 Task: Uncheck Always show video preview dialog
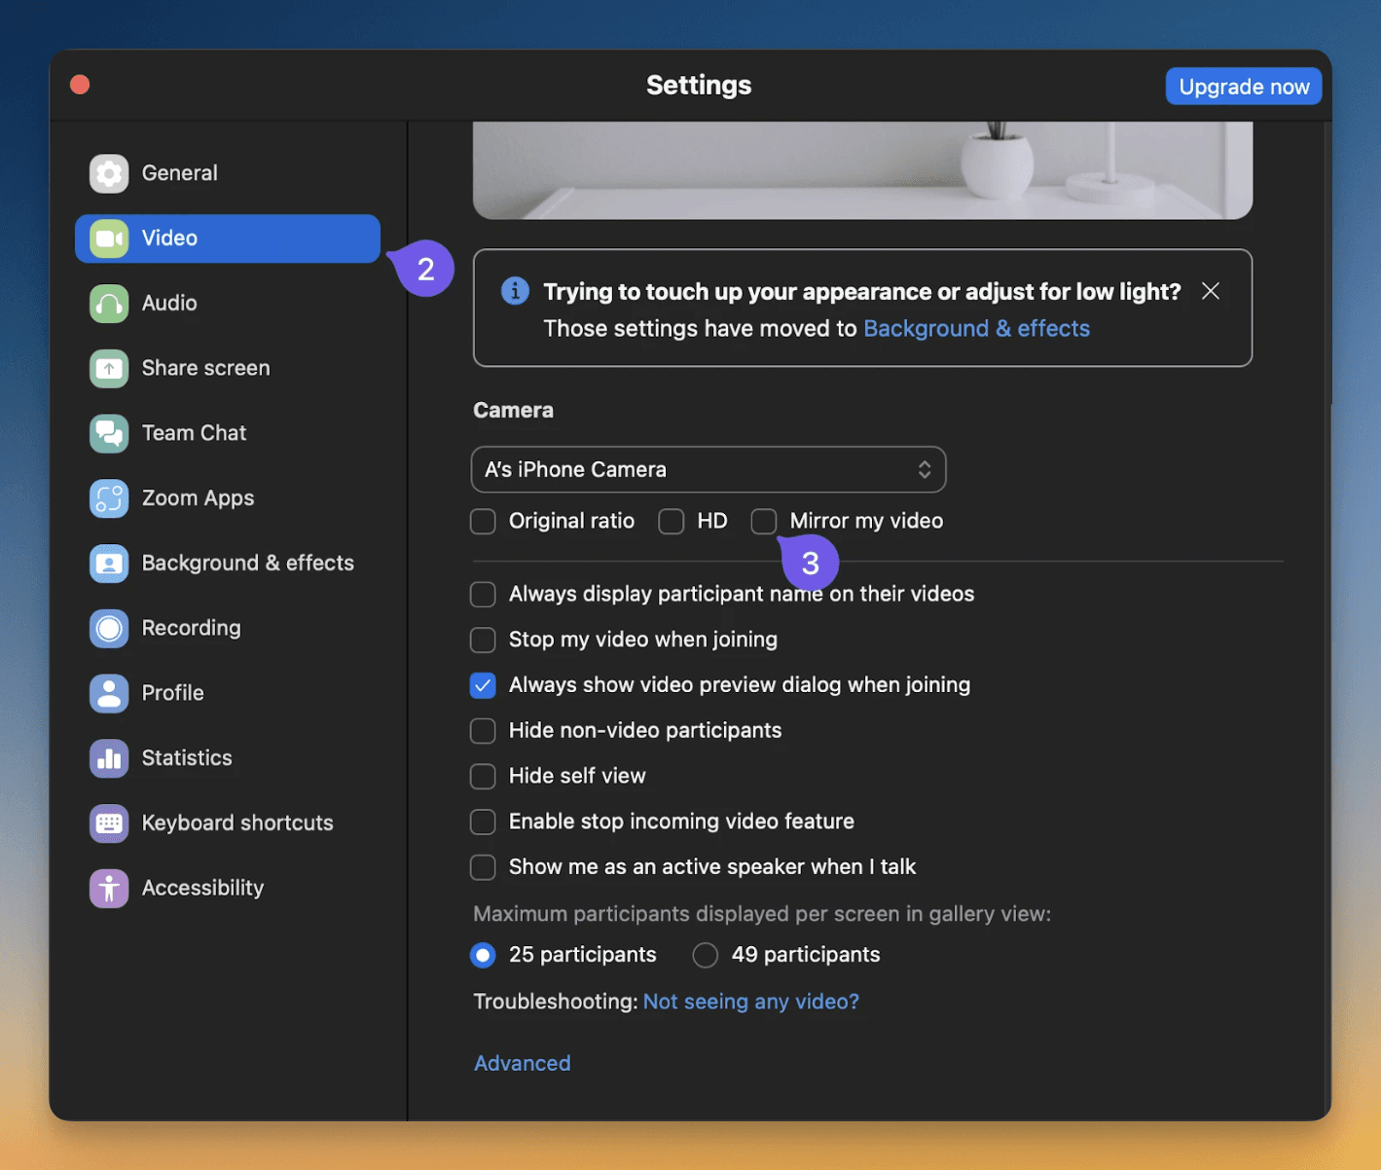(x=483, y=685)
